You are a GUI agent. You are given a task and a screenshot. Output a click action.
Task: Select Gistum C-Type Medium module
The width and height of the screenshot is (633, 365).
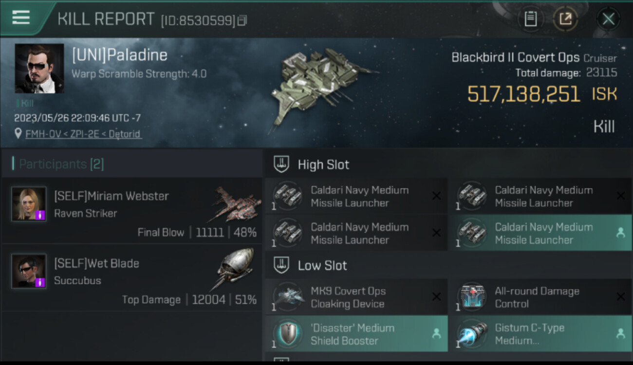click(540, 334)
